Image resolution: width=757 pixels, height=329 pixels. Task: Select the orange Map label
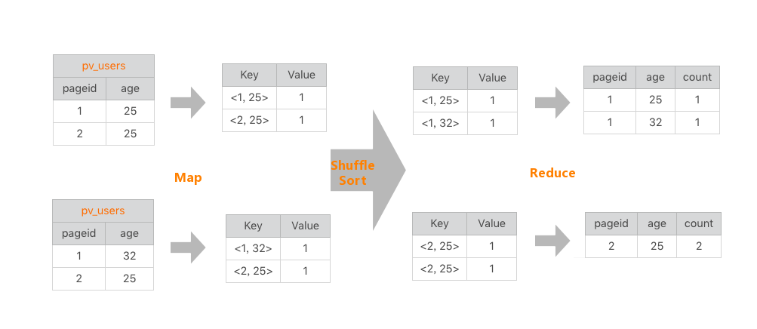coord(188,177)
